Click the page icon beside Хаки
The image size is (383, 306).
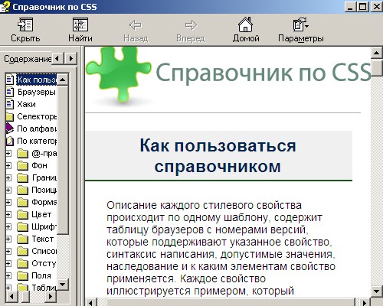click(9, 104)
